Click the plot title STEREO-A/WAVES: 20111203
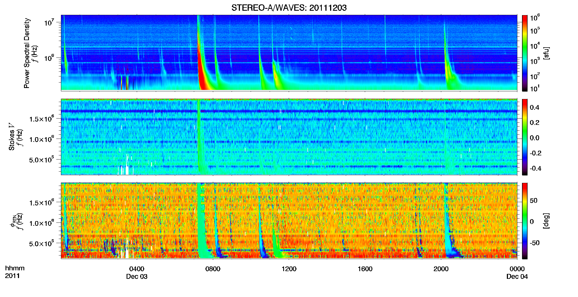This screenshot has width=578, height=297. (x=289, y=8)
